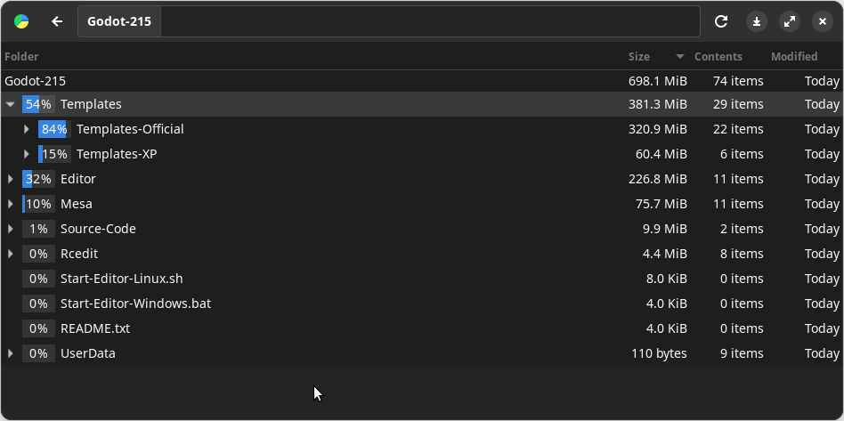844x421 pixels.
Task: Expand the Editor folder
Action: [x=11, y=179]
